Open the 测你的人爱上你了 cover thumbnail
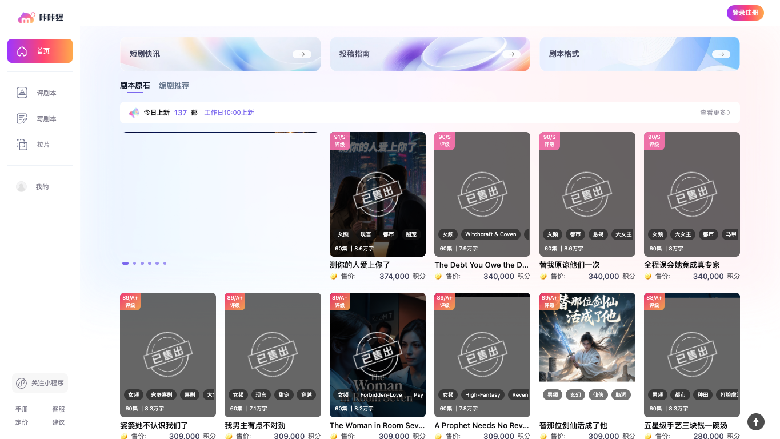Image resolution: width=780 pixels, height=439 pixels. tap(378, 194)
